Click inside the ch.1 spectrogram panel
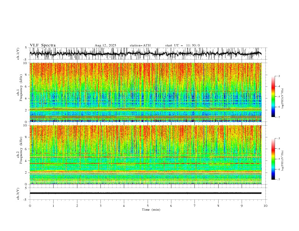The width and height of the screenshot is (299, 231). click(x=145, y=92)
